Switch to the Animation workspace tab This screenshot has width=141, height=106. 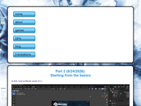coord(66,87)
